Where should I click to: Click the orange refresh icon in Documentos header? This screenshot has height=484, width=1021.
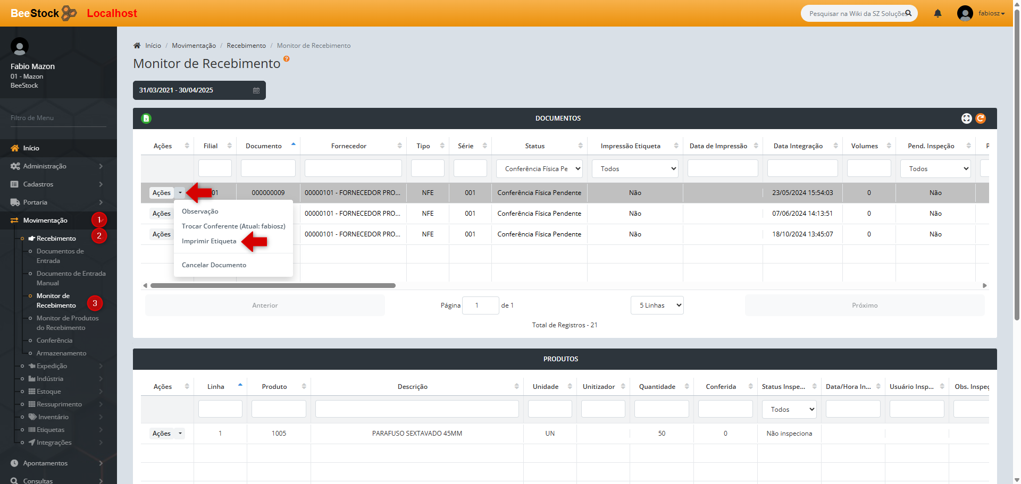click(981, 118)
